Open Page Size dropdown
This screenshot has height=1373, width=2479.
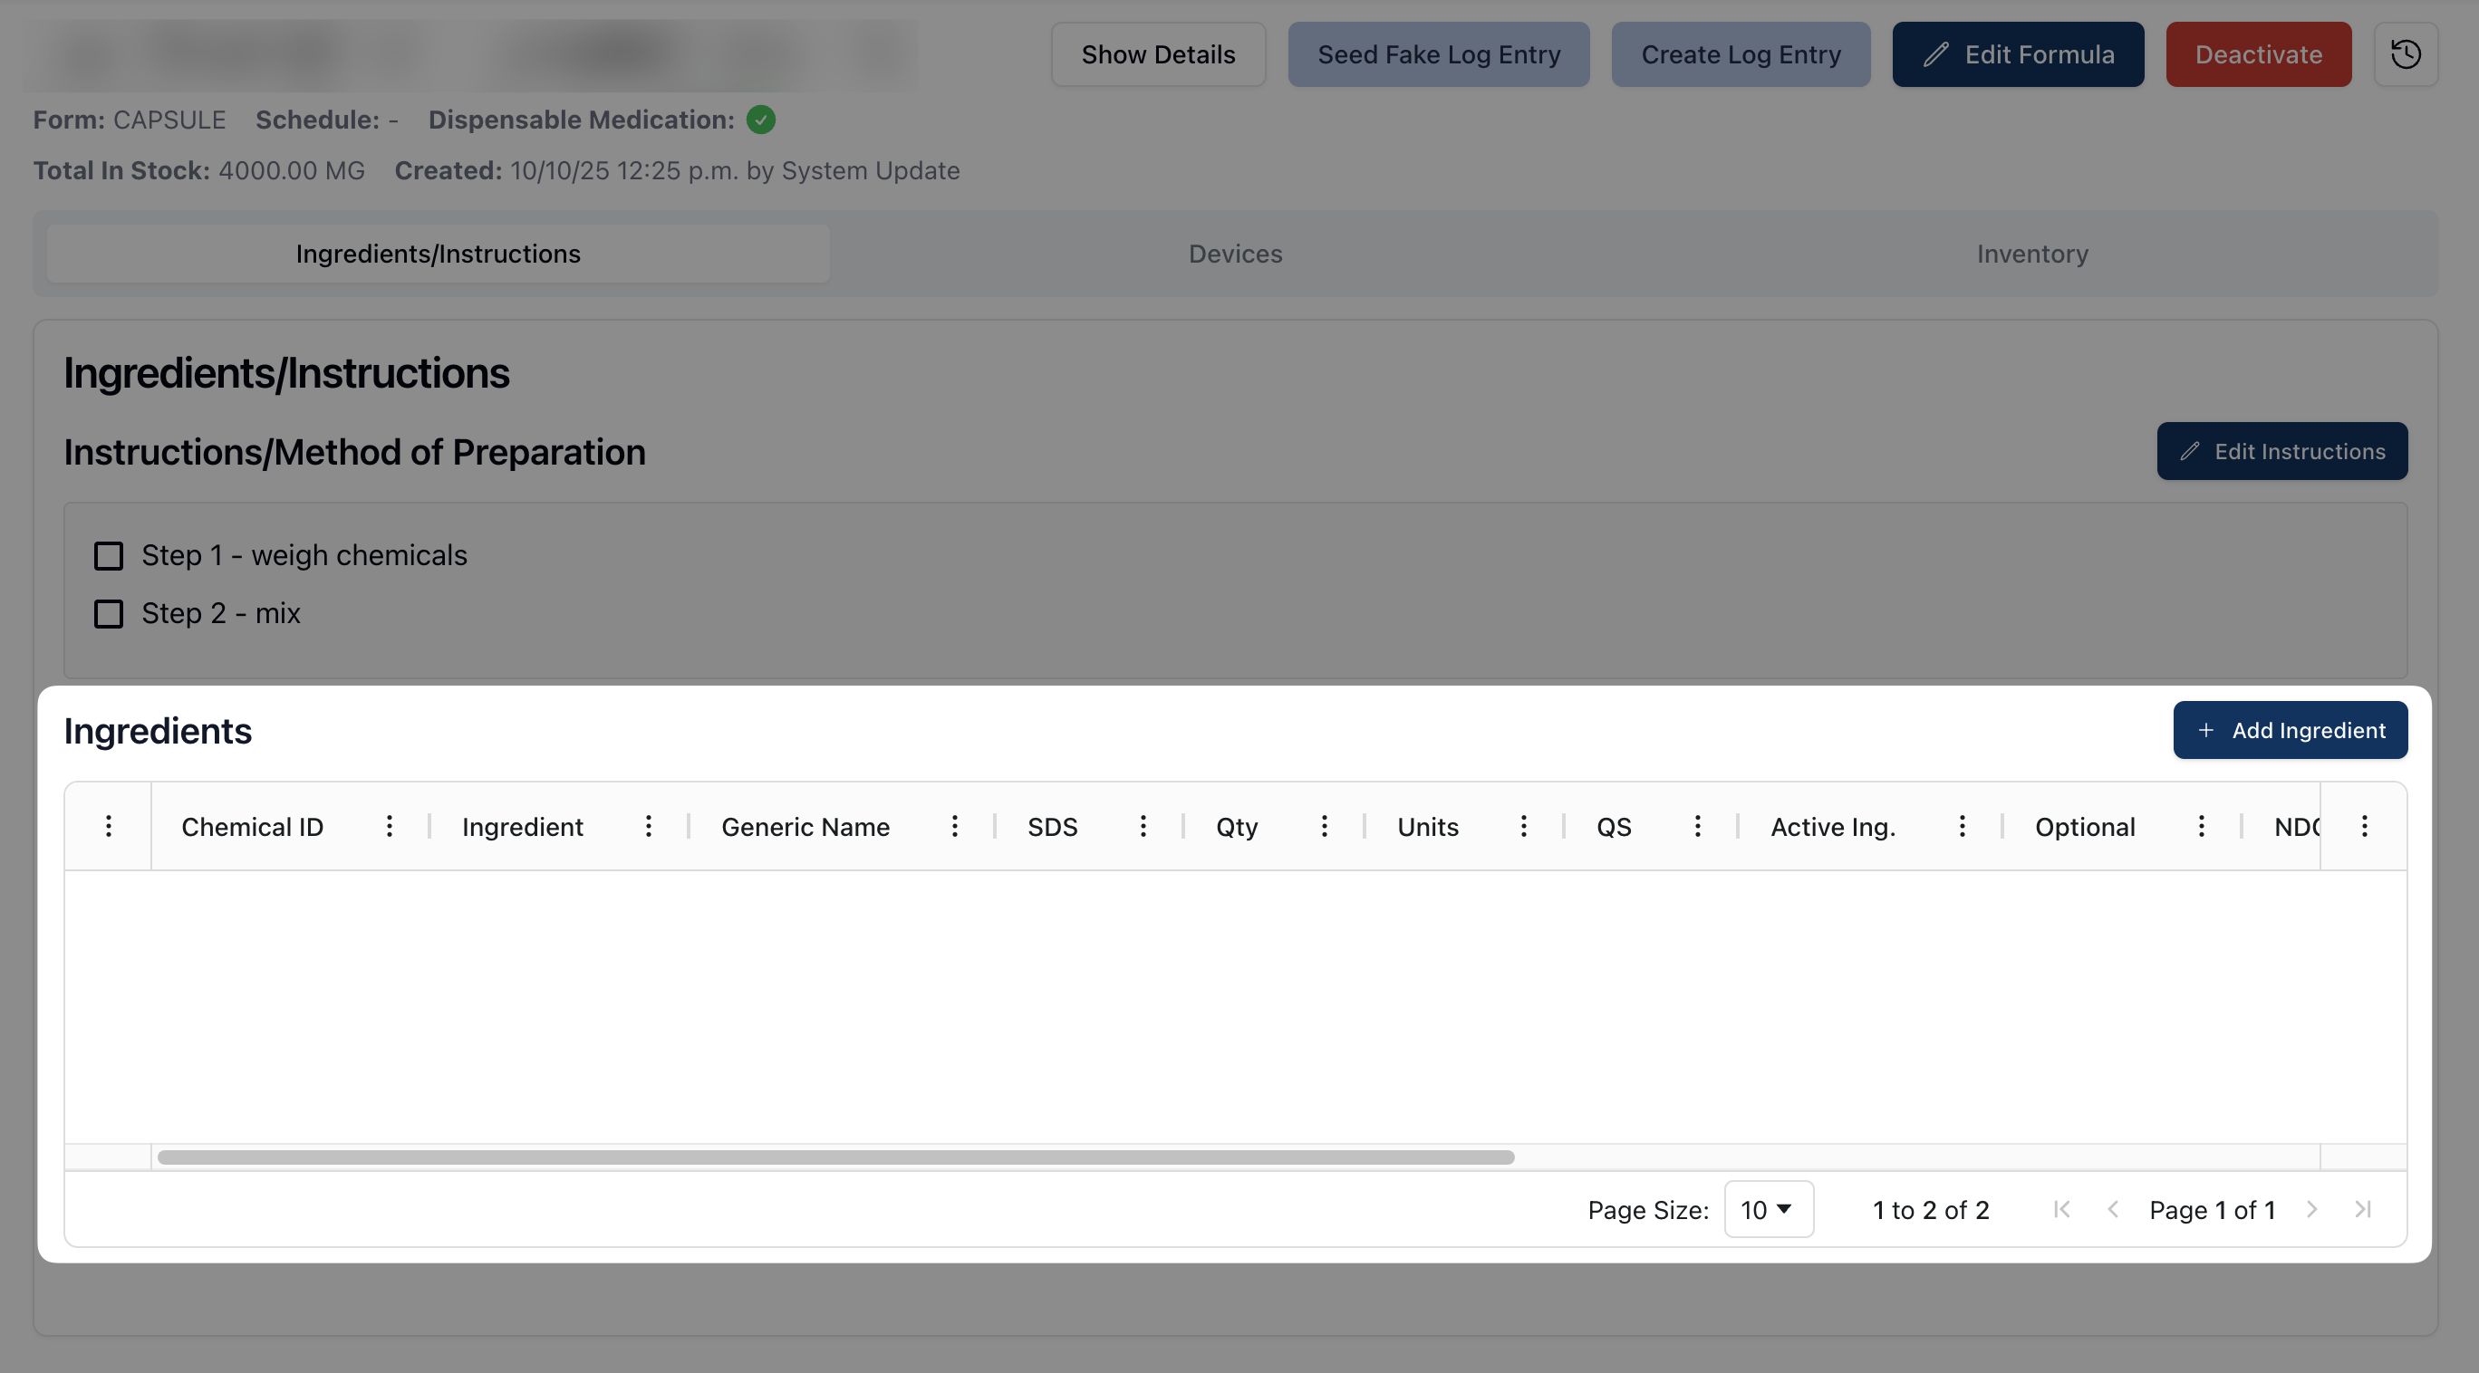pyautogui.click(x=1768, y=1209)
